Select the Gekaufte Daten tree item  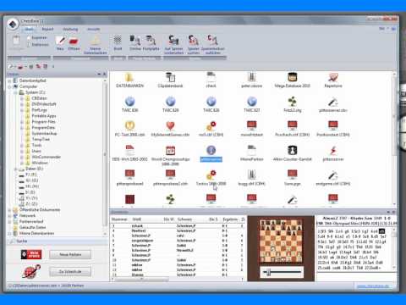[32, 227]
